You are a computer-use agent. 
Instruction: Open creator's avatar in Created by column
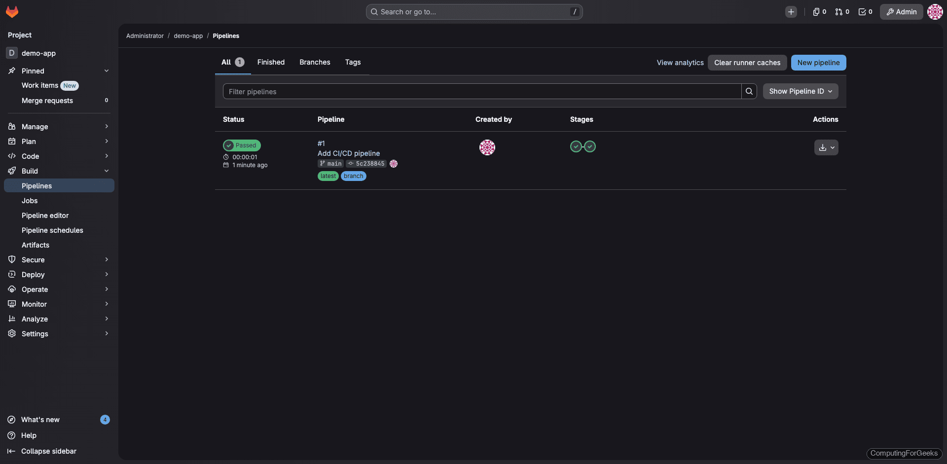click(487, 147)
